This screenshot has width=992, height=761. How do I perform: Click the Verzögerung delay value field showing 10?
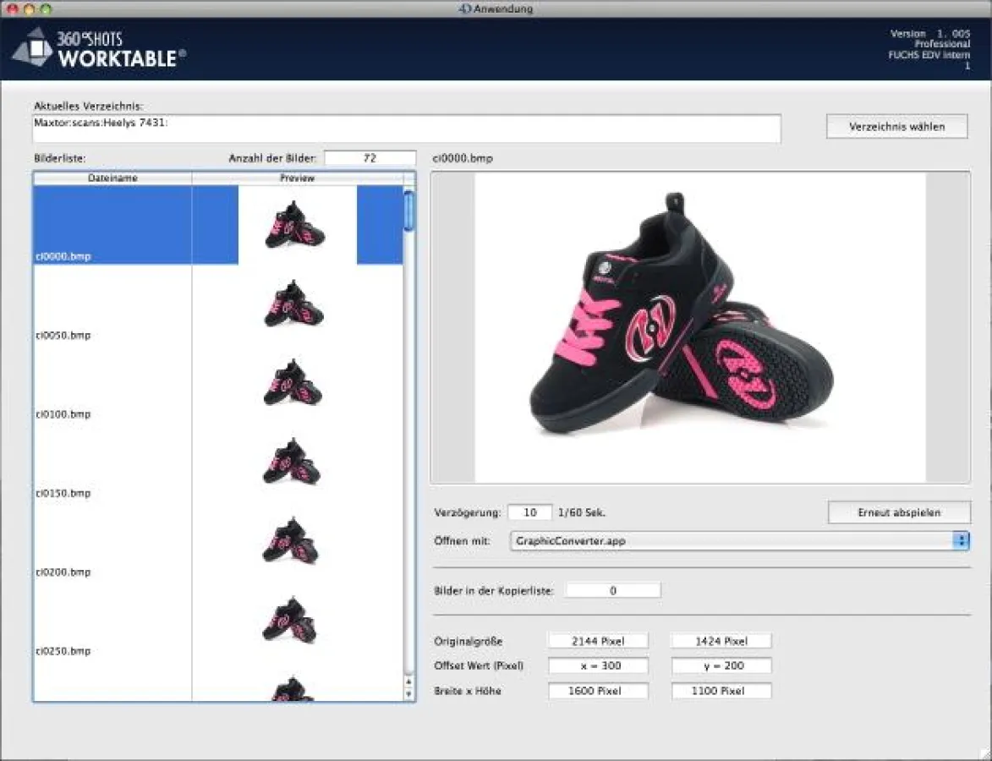point(528,512)
